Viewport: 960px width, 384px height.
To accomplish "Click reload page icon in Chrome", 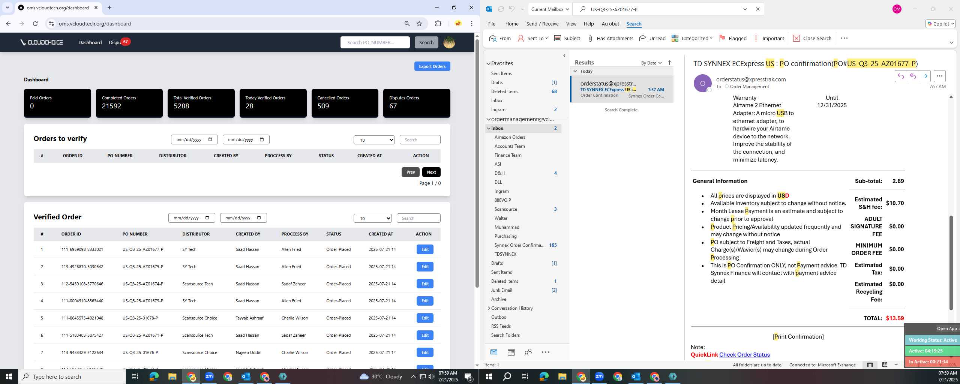I will click(35, 24).
